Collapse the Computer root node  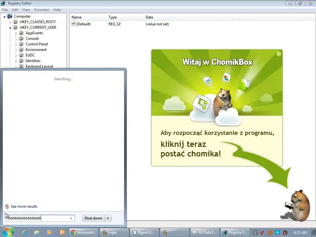click(4, 17)
